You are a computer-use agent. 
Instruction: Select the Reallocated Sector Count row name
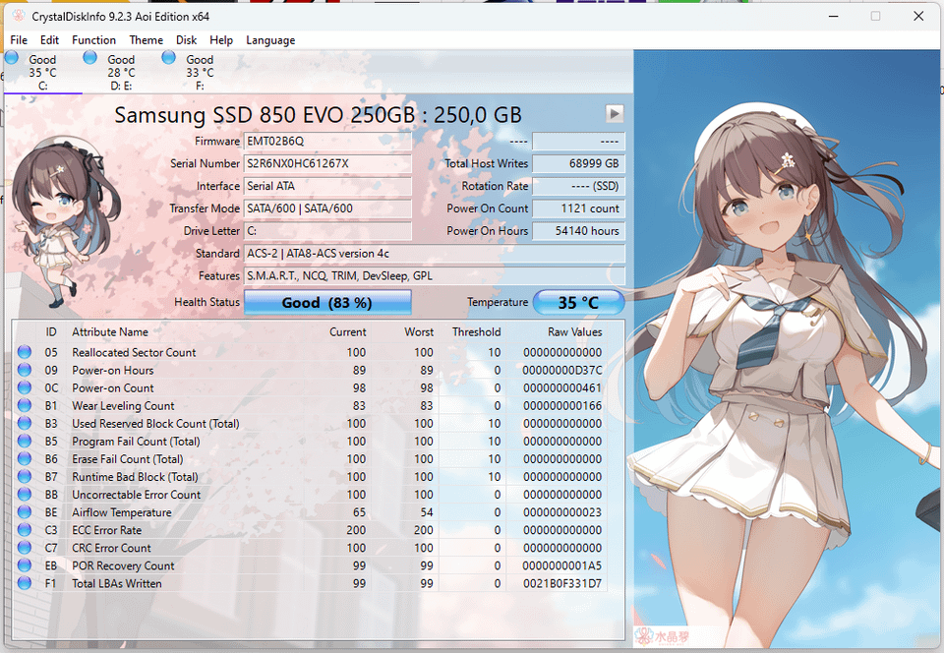(x=134, y=352)
